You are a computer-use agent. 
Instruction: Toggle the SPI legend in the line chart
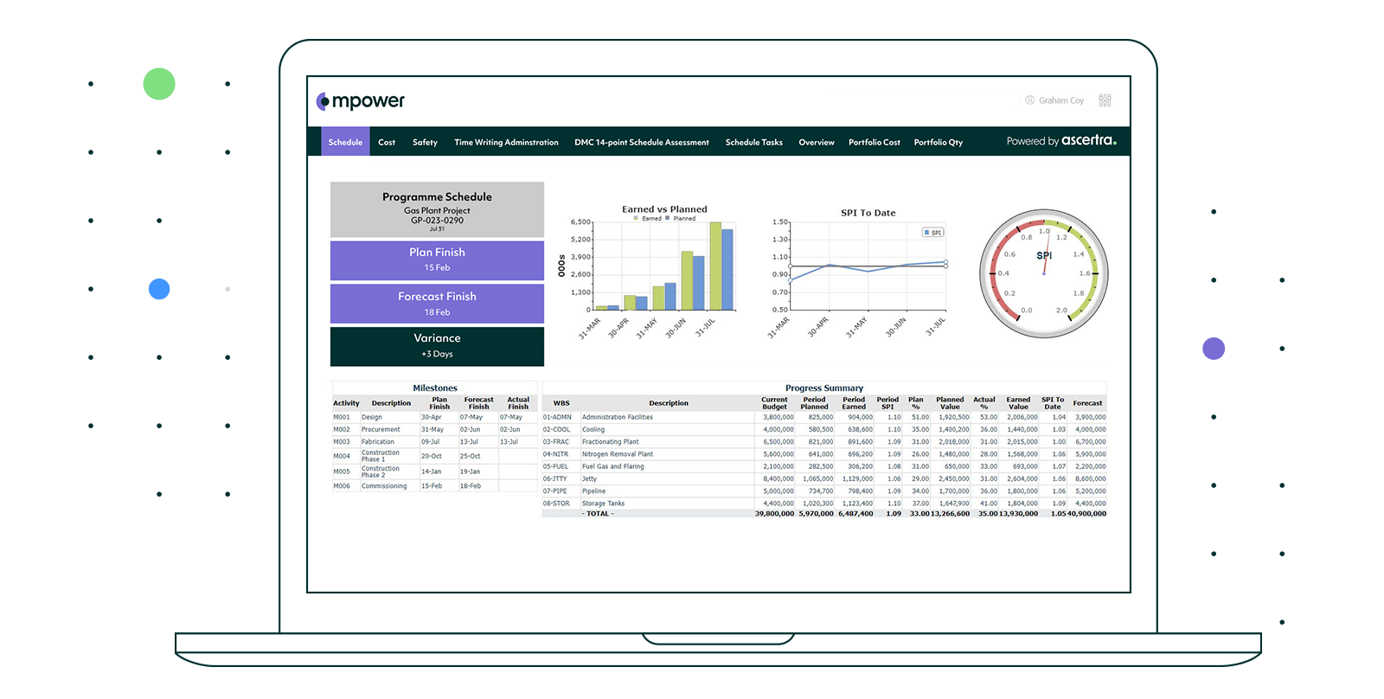tap(932, 233)
